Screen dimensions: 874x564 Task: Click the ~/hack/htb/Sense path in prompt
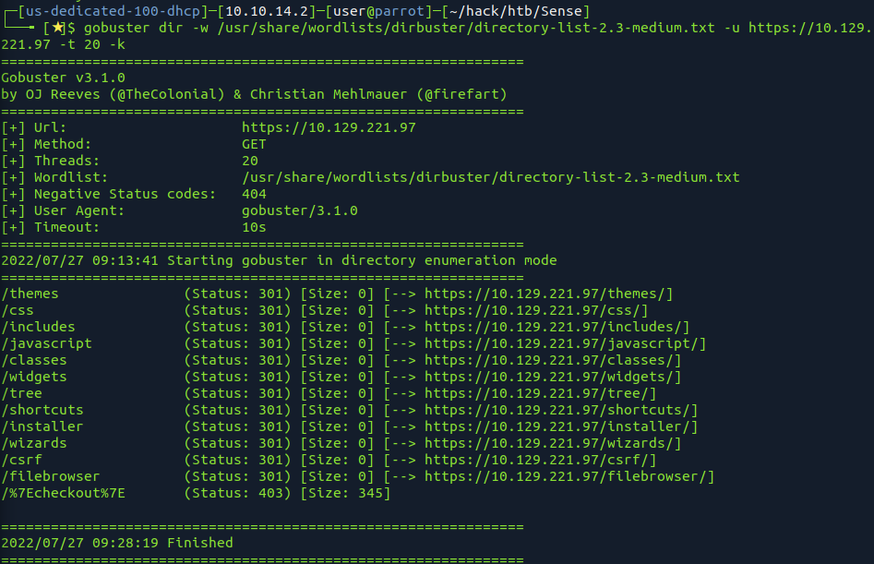(x=516, y=11)
